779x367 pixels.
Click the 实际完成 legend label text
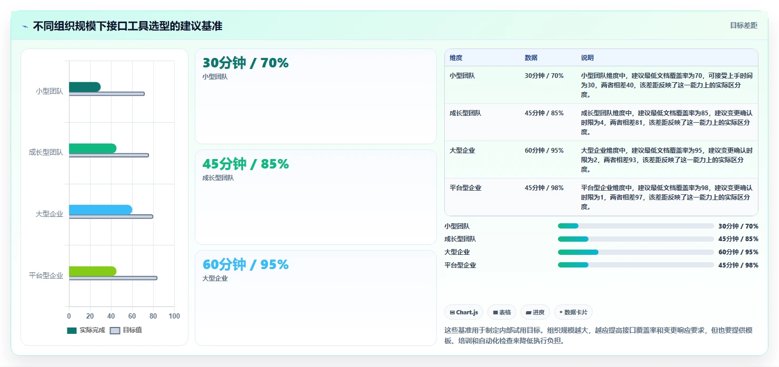pyautogui.click(x=92, y=330)
